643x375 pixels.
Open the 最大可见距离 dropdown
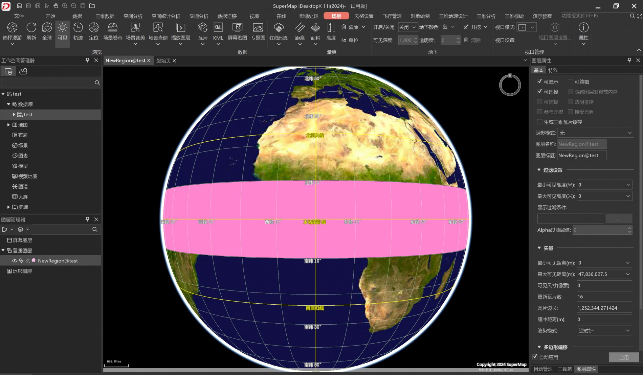[x=604, y=274]
